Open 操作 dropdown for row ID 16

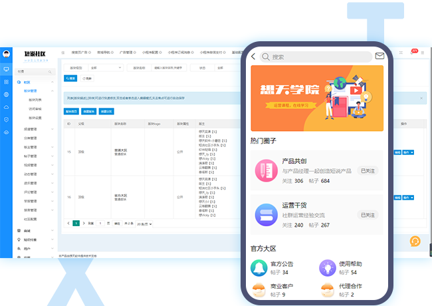click(408, 198)
